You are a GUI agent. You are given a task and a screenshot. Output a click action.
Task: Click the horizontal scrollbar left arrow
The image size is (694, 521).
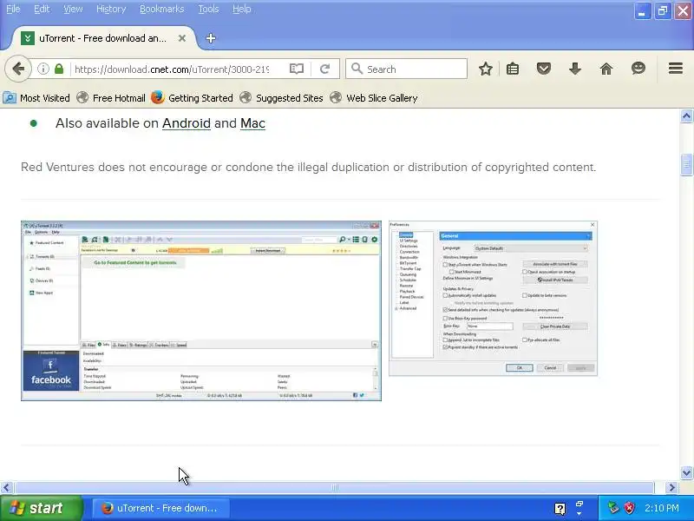tap(6, 488)
